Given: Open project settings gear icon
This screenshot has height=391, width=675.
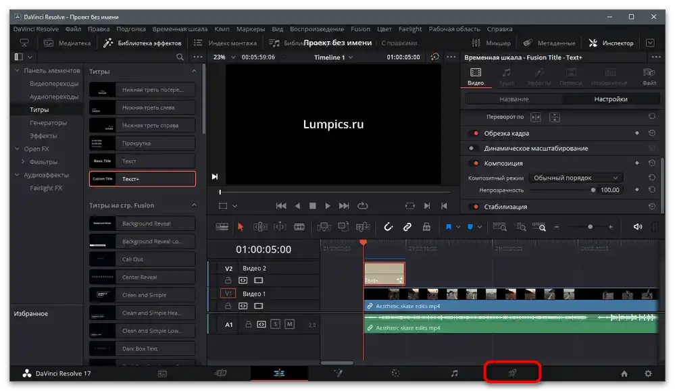Looking at the screenshot, I should tap(648, 374).
